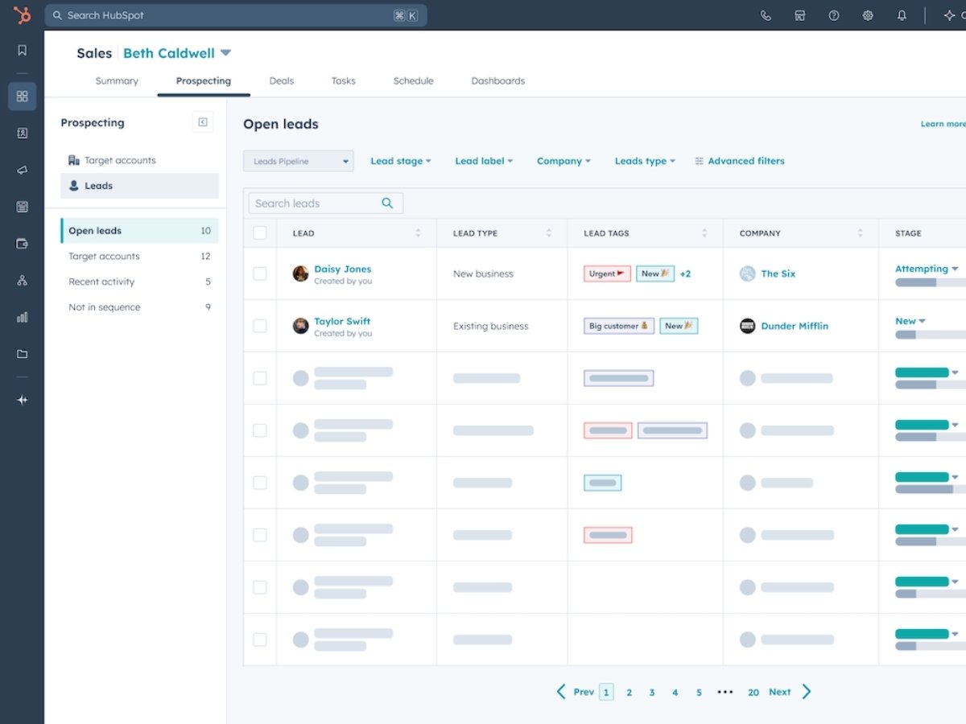Image resolution: width=966 pixels, height=724 pixels.
Task: Open the Taylor Swift lead link
Action: pyautogui.click(x=343, y=321)
